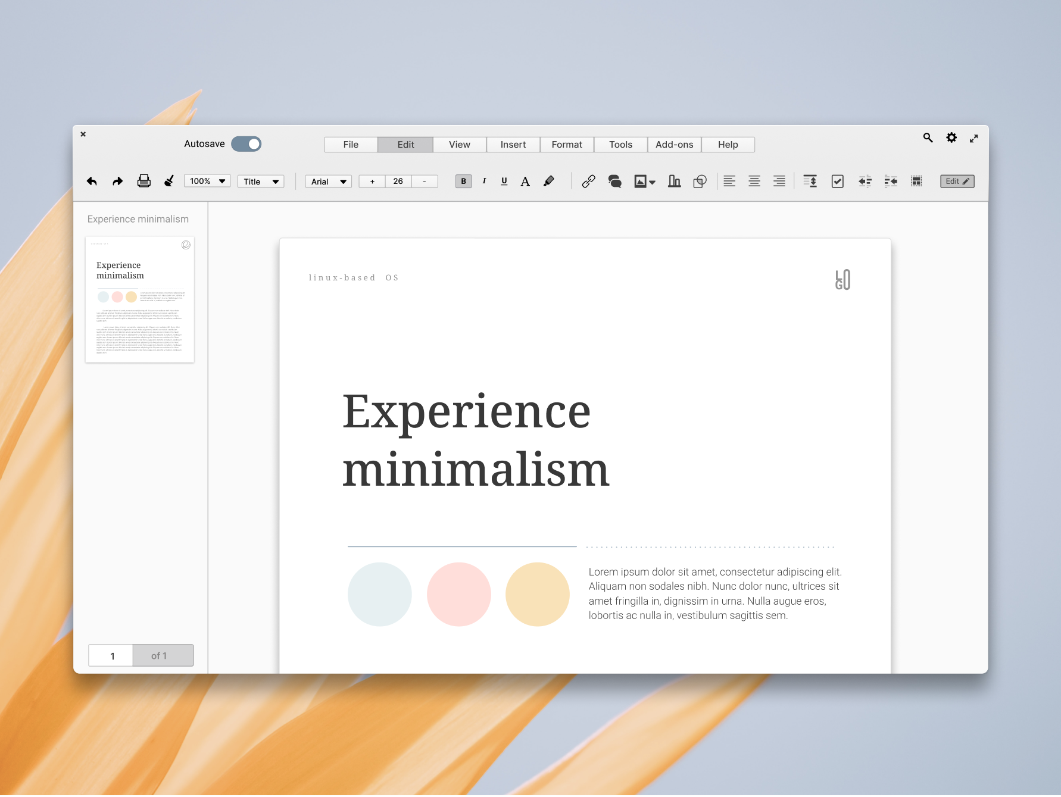Image resolution: width=1061 pixels, height=797 pixels.
Task: Add a comment using speech bubble icon
Action: point(614,182)
